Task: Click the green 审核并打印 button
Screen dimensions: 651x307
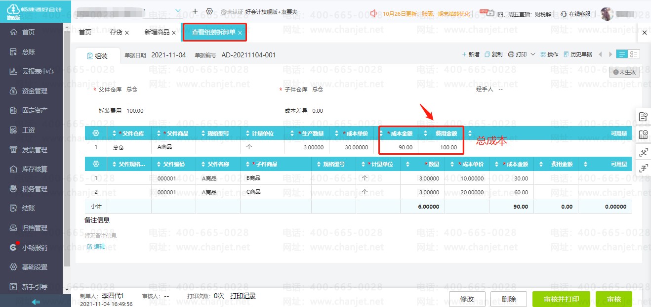Action: 561,299
